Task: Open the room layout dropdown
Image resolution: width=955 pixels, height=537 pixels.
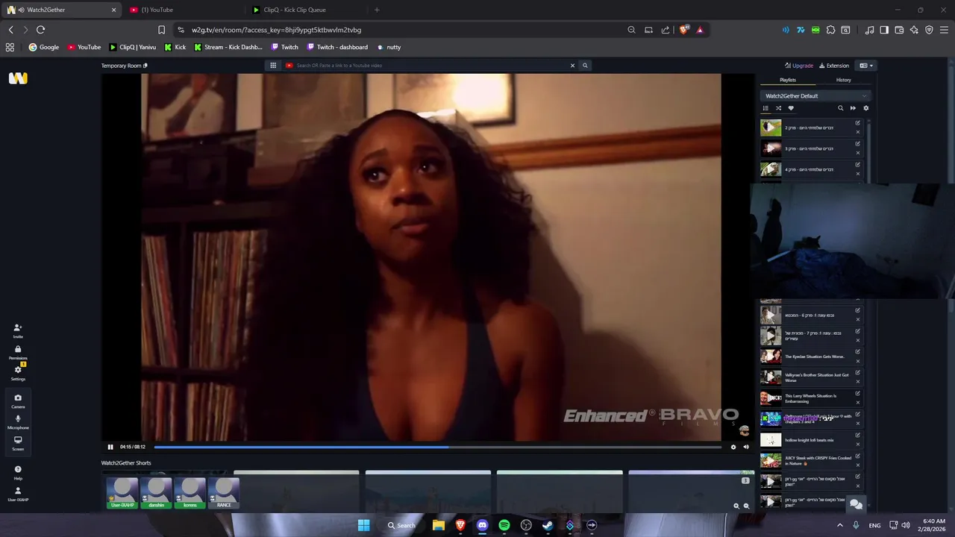Action: pyautogui.click(x=865, y=66)
